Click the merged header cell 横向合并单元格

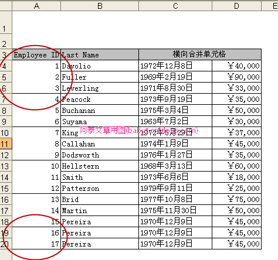pyautogui.click(x=200, y=54)
